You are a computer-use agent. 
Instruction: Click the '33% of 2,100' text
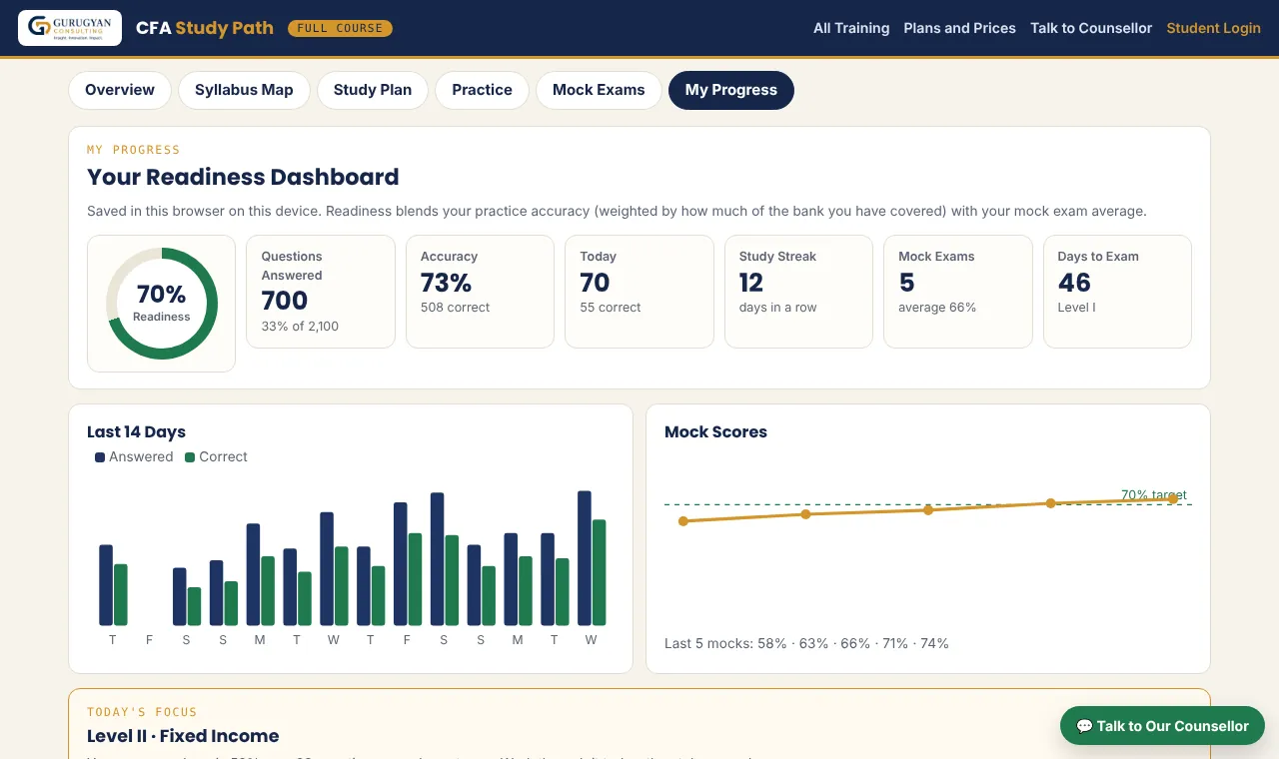pyautogui.click(x=298, y=326)
